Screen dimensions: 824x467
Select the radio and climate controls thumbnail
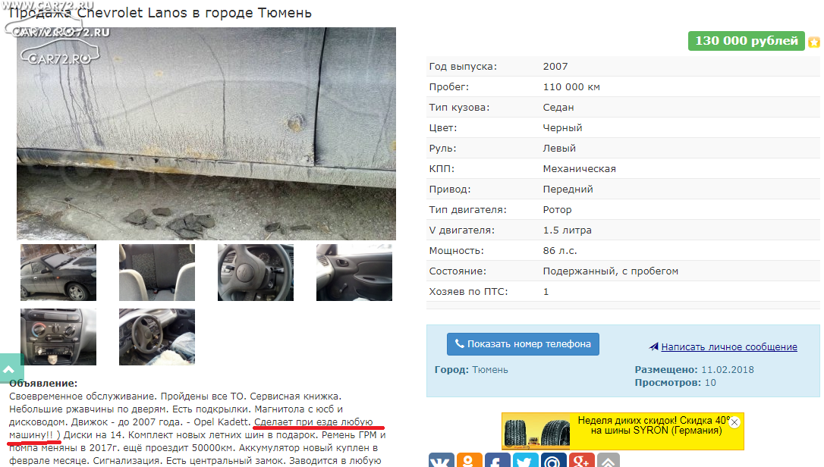pos(58,337)
